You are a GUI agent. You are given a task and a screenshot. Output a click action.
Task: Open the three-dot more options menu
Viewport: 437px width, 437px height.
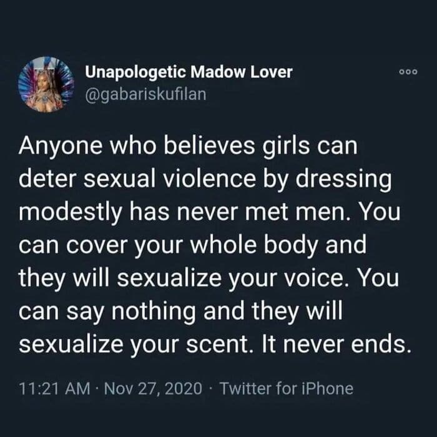[408, 72]
